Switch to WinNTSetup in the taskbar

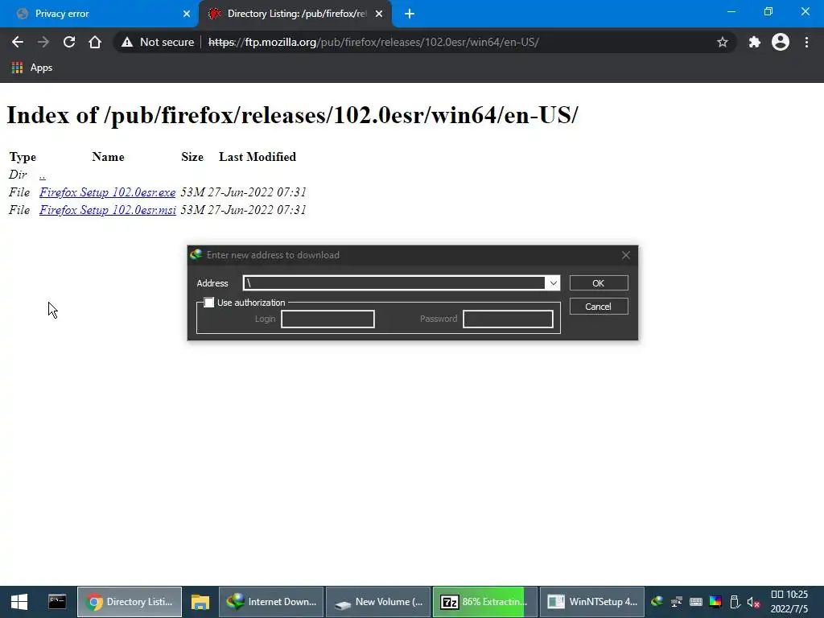click(592, 602)
